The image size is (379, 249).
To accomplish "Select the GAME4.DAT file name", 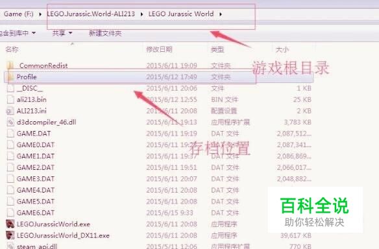I will pos(36,190).
